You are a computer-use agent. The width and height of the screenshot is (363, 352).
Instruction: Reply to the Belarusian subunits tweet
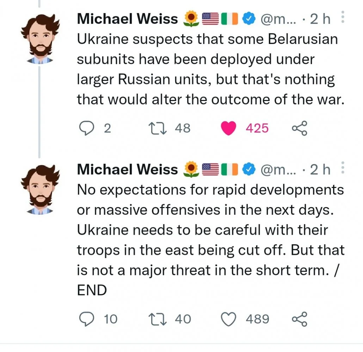point(85,128)
